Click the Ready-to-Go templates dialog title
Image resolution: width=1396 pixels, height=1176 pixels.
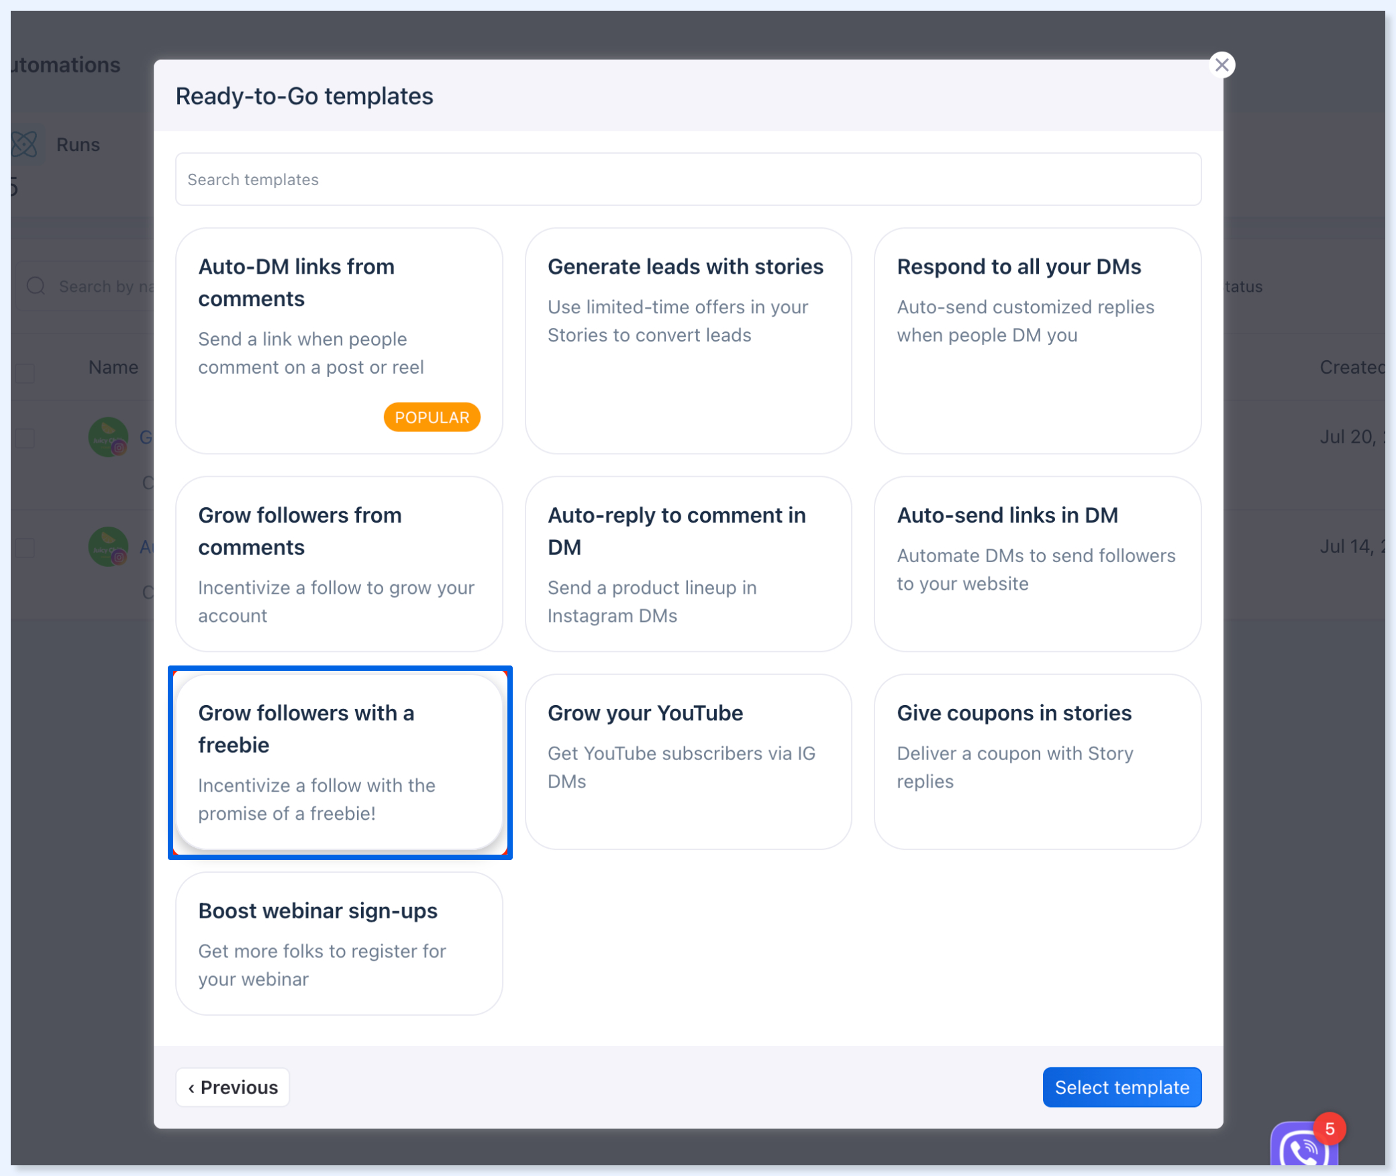pos(304,96)
